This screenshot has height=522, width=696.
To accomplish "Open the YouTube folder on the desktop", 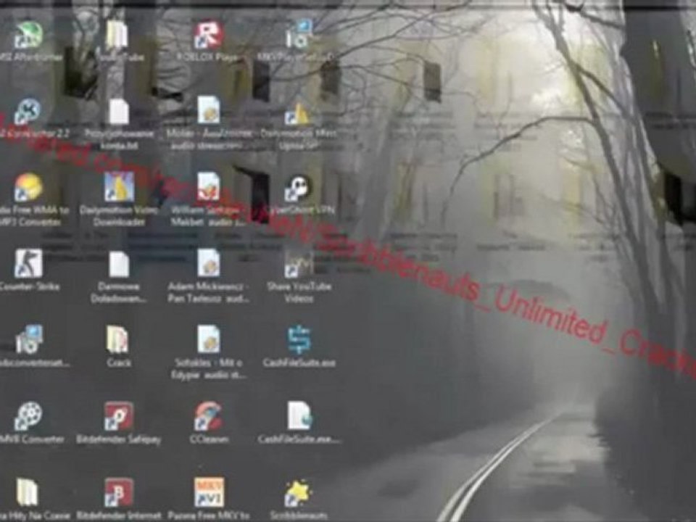I will coord(117,36).
